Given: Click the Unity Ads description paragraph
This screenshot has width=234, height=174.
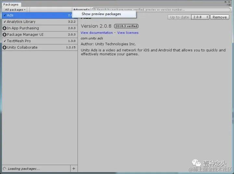Looking at the screenshot, I should coord(153,52).
